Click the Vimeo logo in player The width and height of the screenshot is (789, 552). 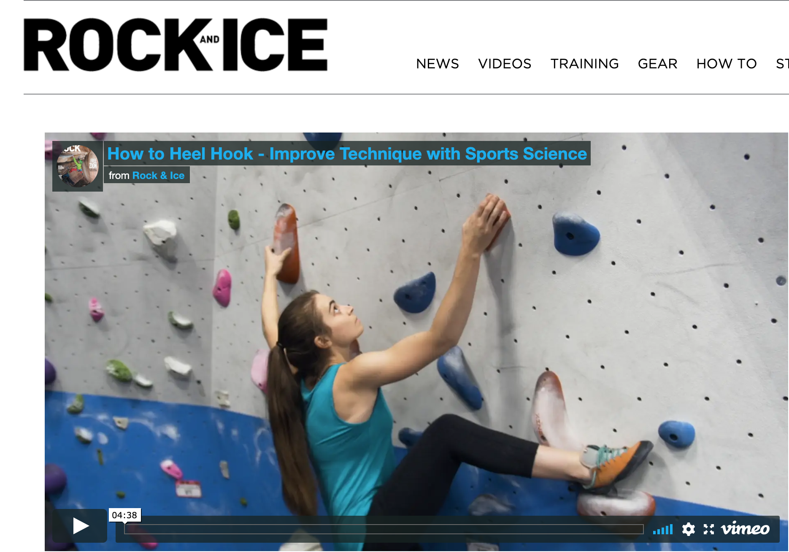(x=745, y=529)
